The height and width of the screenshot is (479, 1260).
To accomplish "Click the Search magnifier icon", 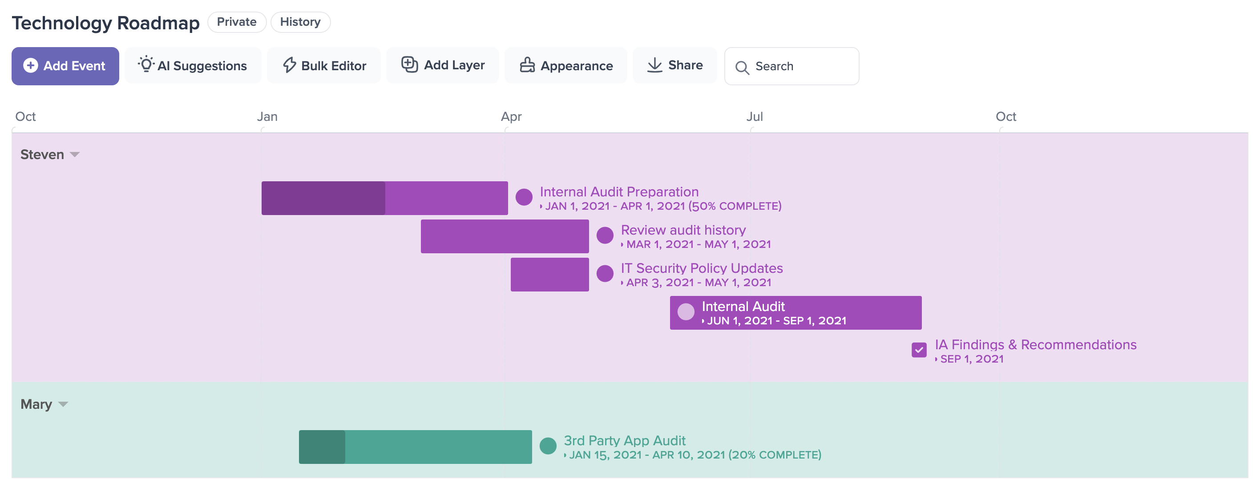I will click(742, 68).
